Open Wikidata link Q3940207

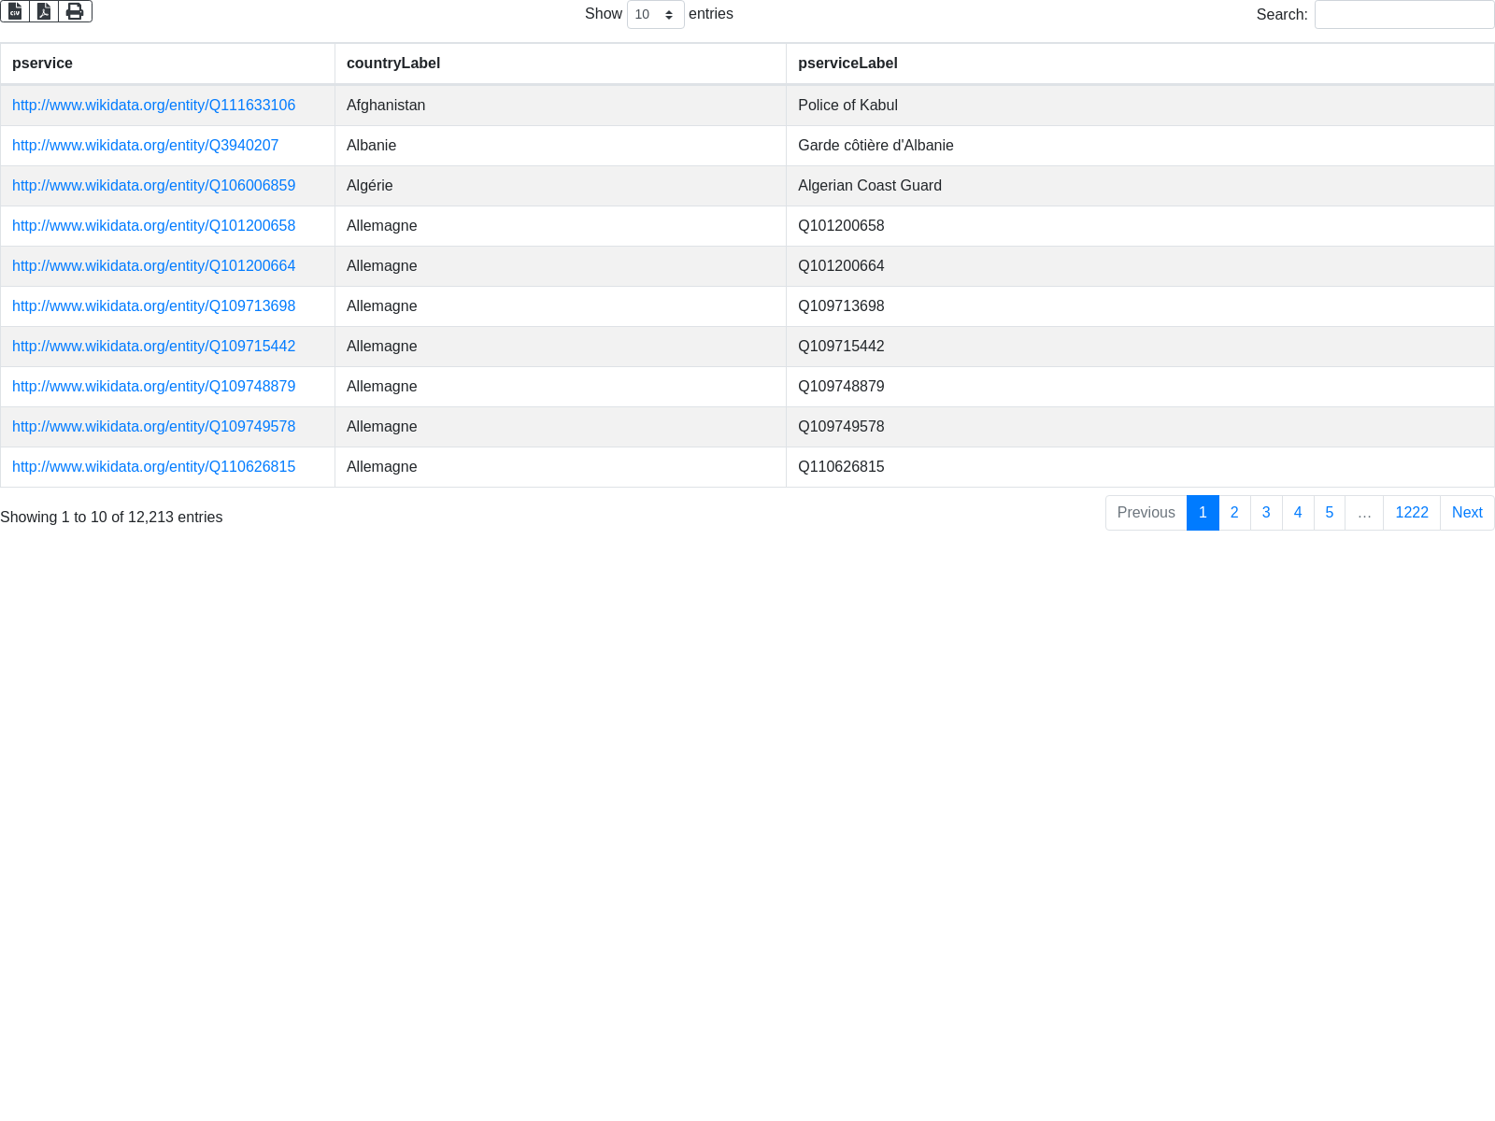[145, 146]
